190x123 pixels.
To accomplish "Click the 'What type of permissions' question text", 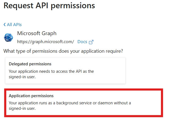I will tap(63, 51).
